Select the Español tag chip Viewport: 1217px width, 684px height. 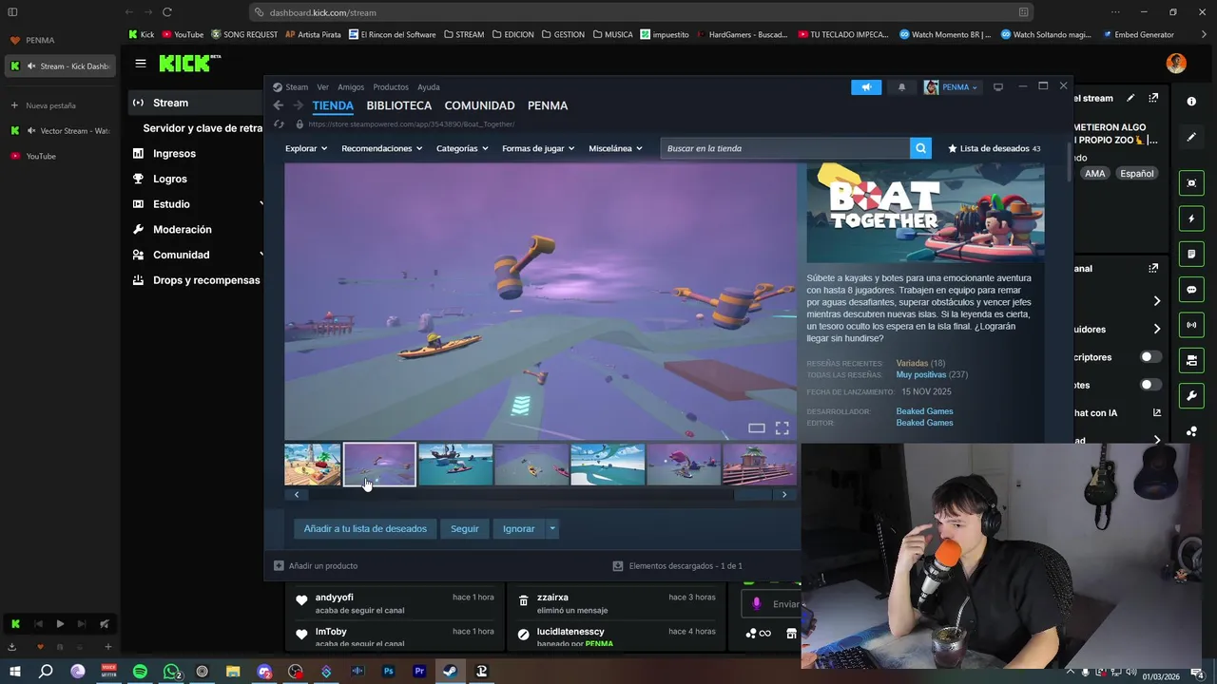click(1136, 174)
